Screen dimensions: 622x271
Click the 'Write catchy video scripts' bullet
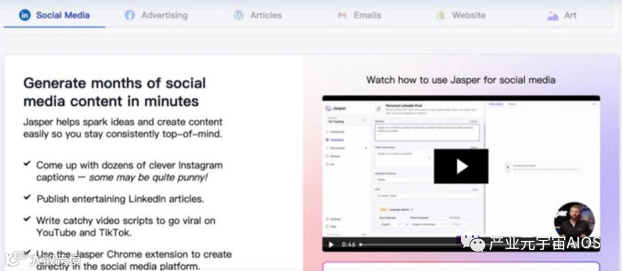point(126,226)
